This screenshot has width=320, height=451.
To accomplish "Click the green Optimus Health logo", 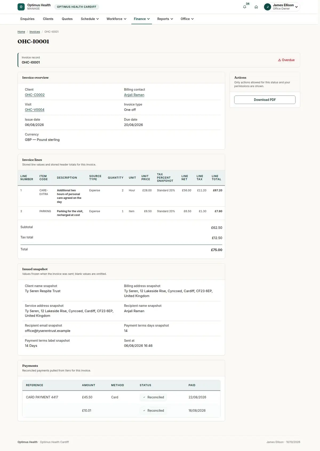I will 21,7.
